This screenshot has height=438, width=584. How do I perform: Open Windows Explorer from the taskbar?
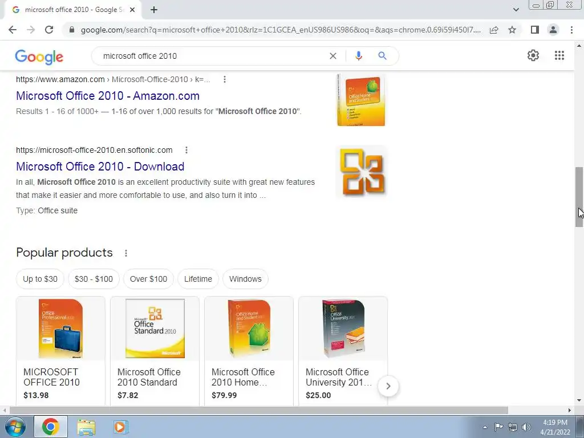(86, 427)
